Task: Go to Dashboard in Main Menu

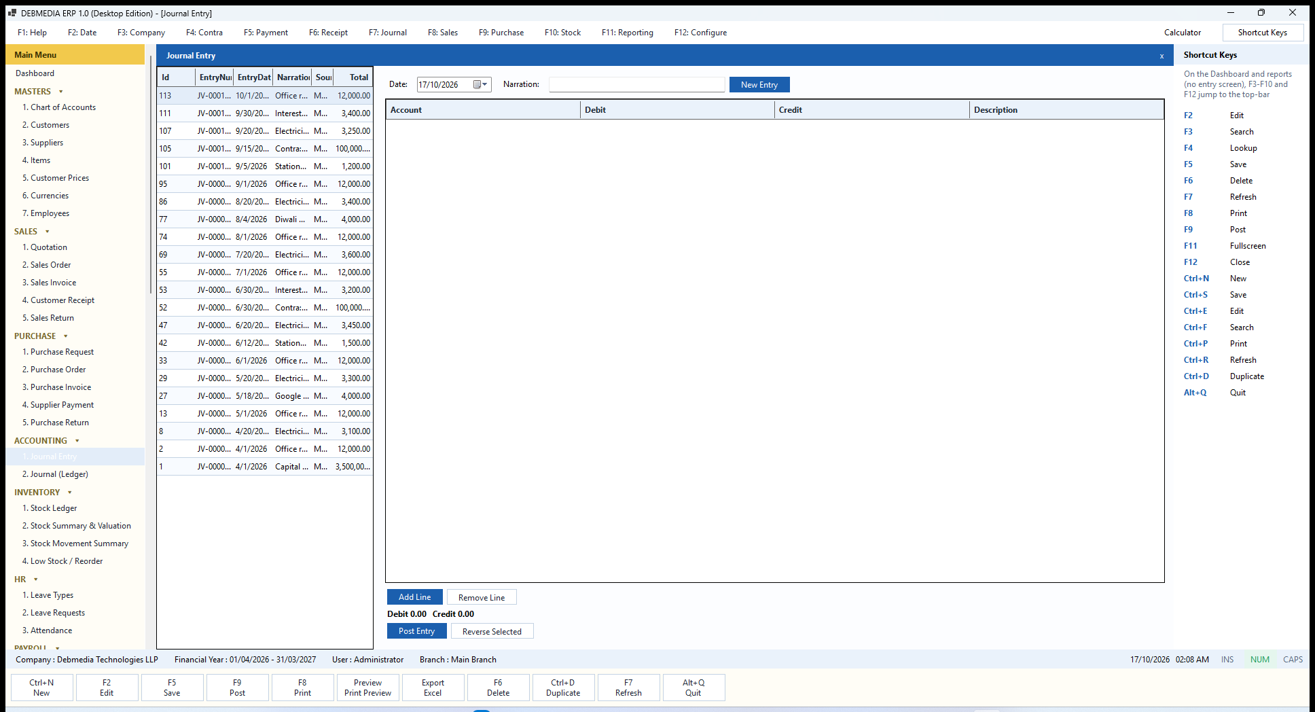Action: (35, 73)
